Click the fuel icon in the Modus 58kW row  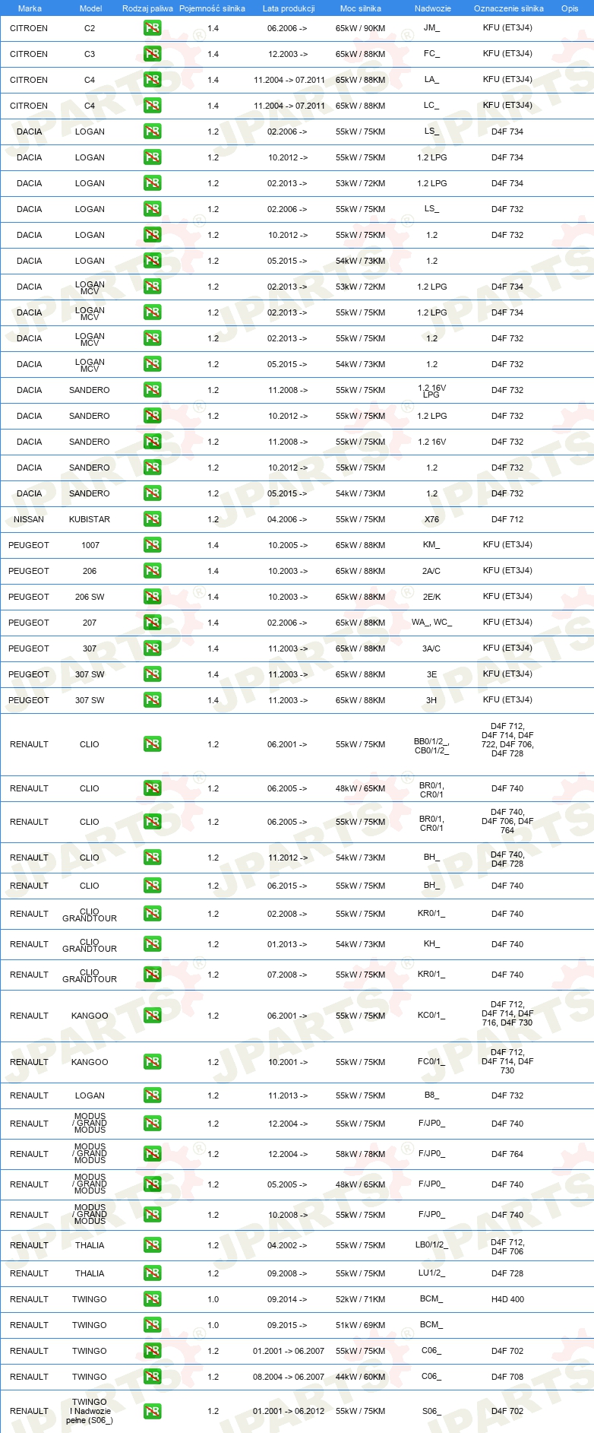[153, 1154]
